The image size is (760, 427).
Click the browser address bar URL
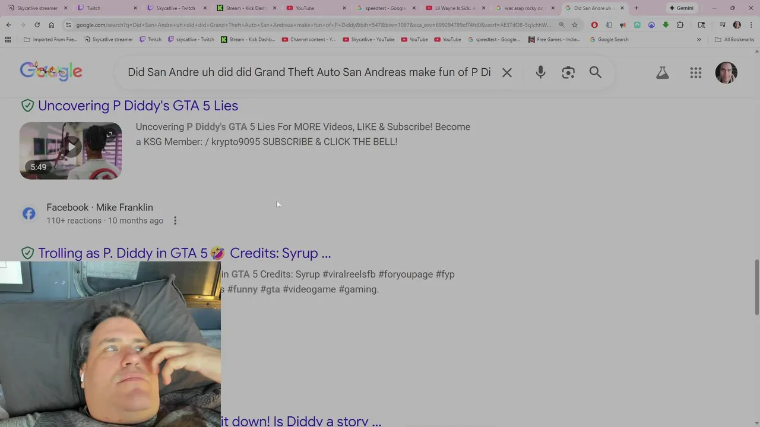(313, 25)
